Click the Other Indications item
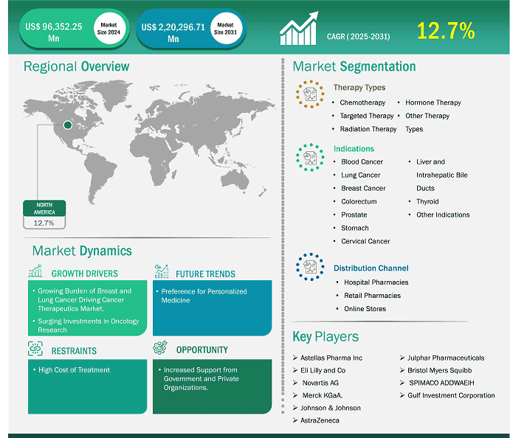510x438 pixels. point(443,215)
